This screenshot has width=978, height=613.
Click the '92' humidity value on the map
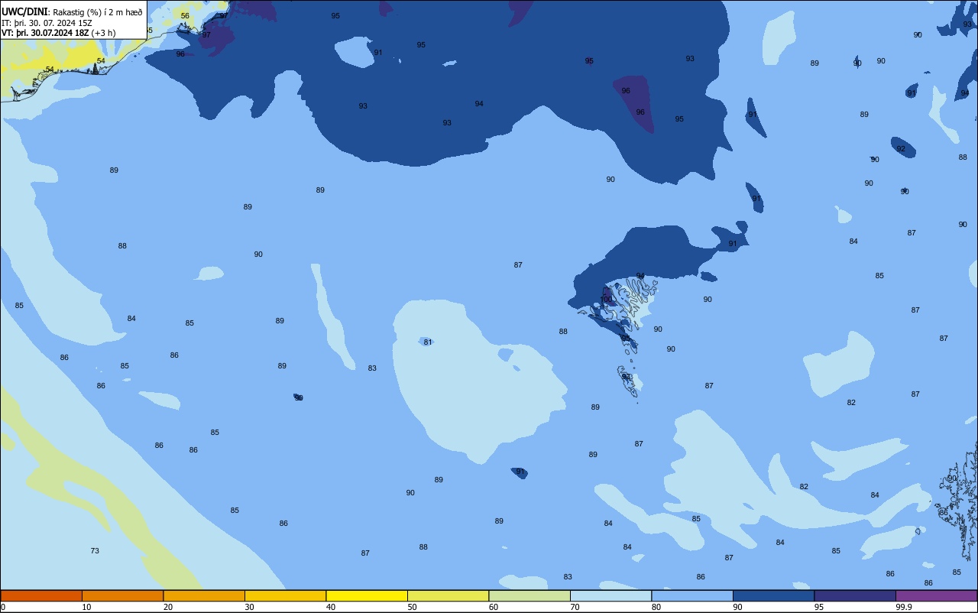901,148
